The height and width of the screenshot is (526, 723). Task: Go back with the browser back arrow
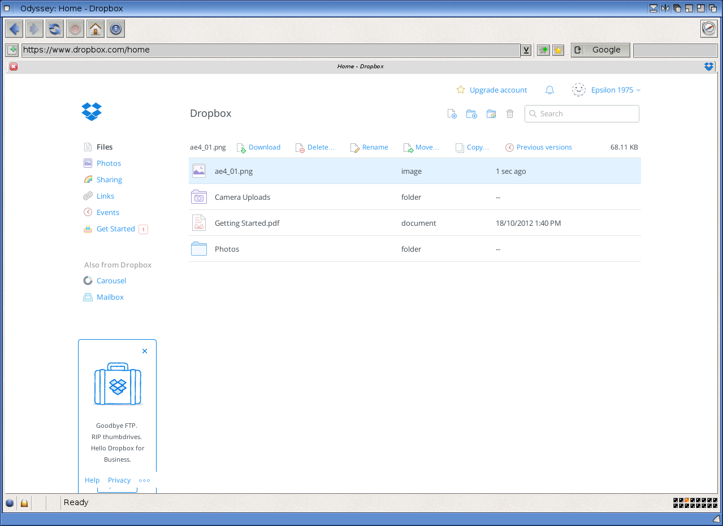click(15, 29)
